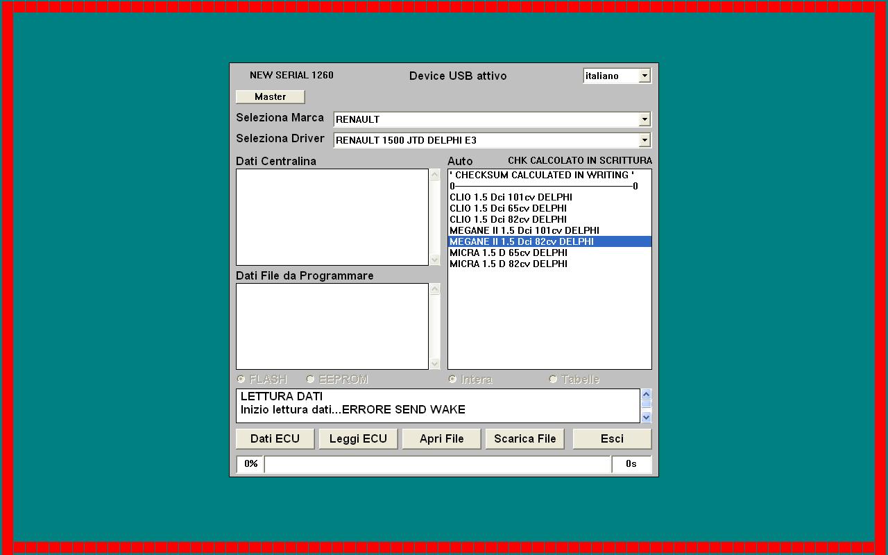Click the Dati Centralina scroll up arrow
Image resolution: width=888 pixels, height=555 pixels.
[435, 175]
